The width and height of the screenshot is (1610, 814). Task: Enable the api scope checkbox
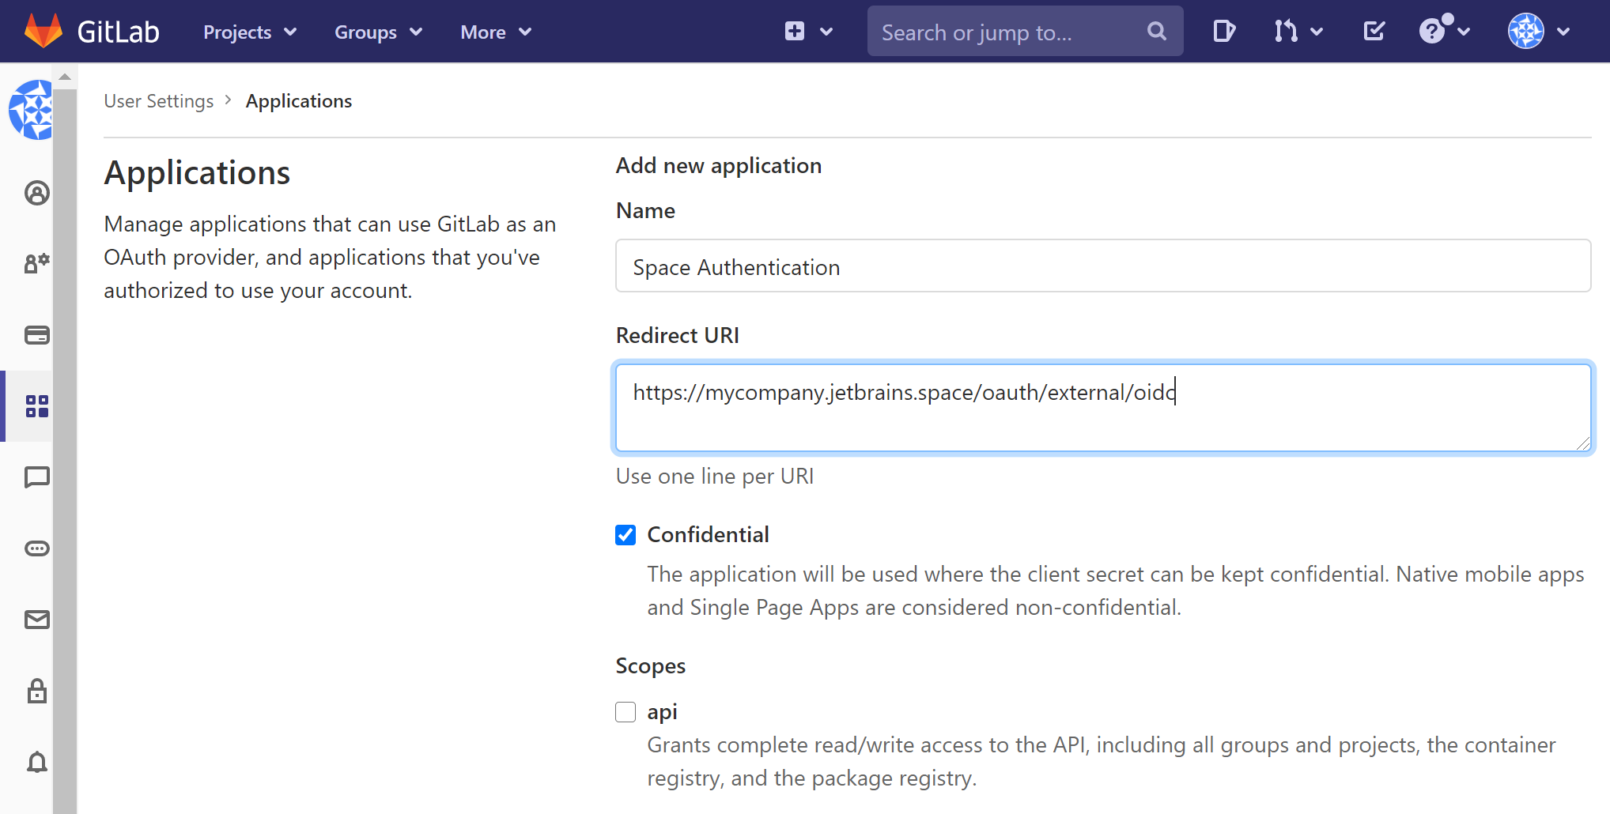pyautogui.click(x=625, y=711)
